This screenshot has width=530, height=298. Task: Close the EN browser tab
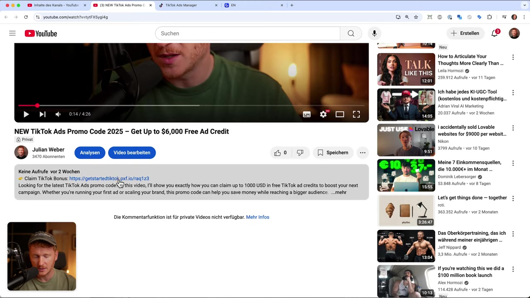(282, 5)
